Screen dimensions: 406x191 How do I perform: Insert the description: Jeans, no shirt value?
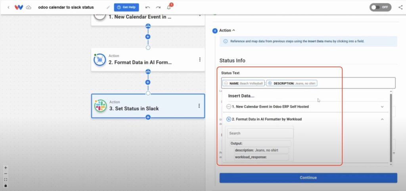[x=261, y=150]
